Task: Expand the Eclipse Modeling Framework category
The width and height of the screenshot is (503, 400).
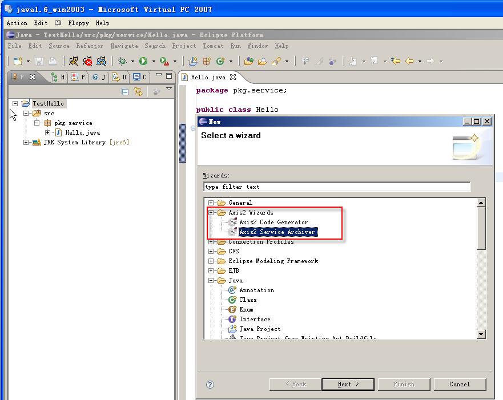Action: [211, 261]
